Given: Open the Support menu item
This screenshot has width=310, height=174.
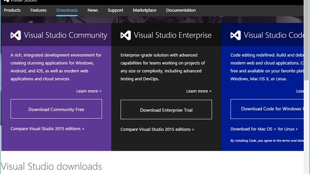Looking at the screenshot, I should 115,10.
